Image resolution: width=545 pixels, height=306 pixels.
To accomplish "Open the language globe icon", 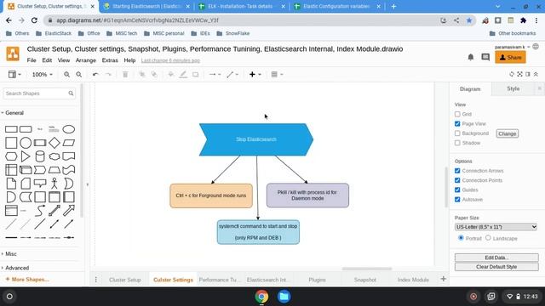I will click(x=536, y=47).
